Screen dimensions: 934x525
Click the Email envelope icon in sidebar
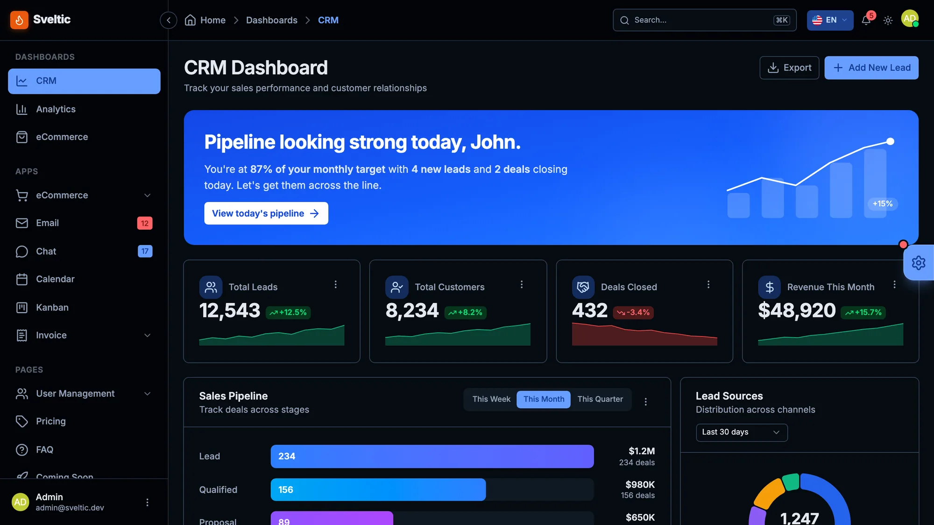pos(22,223)
